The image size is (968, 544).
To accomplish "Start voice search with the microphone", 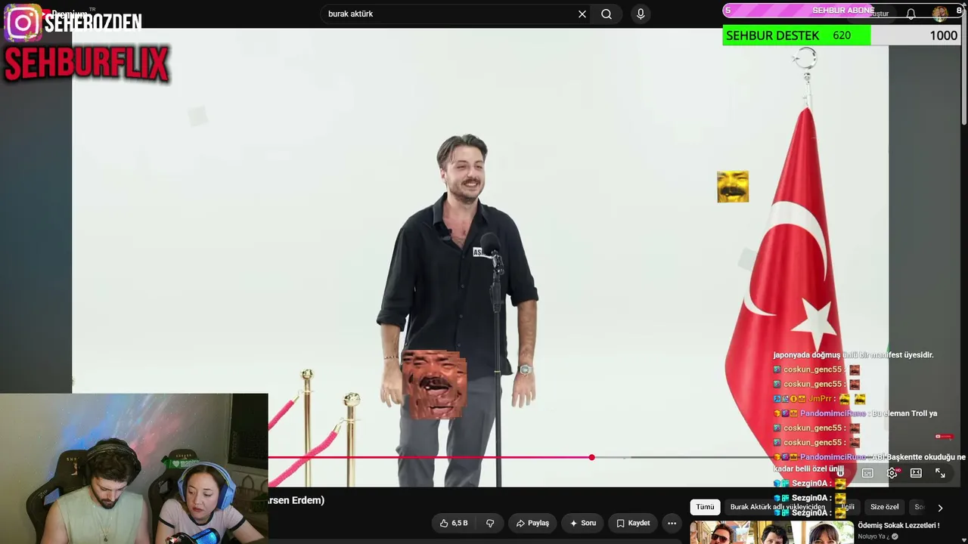I will coord(641,14).
